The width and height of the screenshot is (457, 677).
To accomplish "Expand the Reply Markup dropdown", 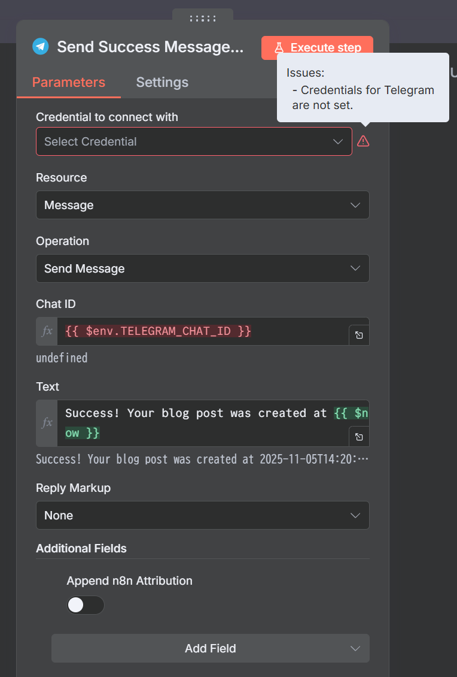I will [x=202, y=515].
